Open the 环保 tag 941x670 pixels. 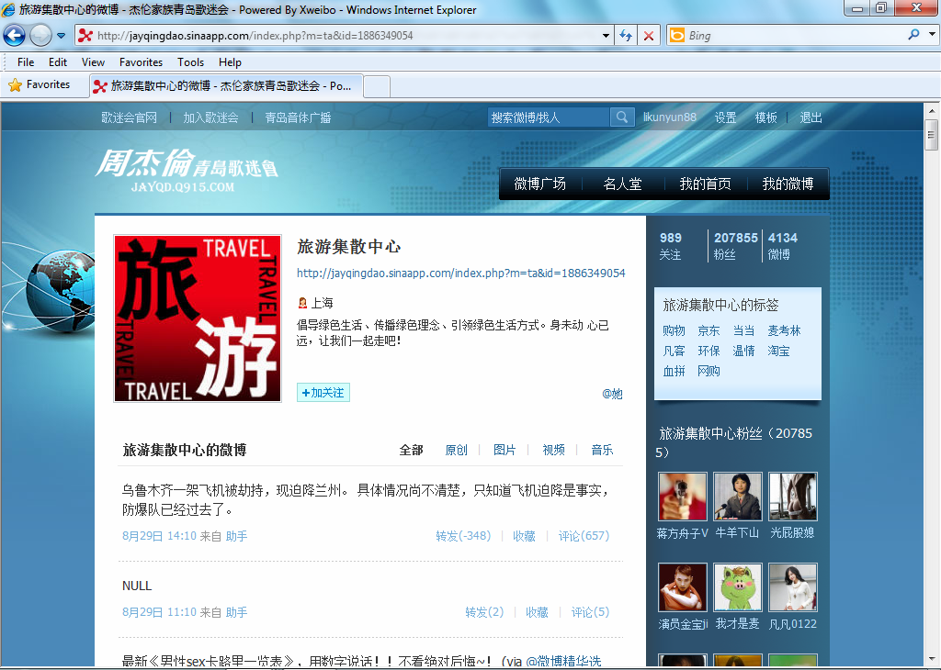tap(709, 352)
